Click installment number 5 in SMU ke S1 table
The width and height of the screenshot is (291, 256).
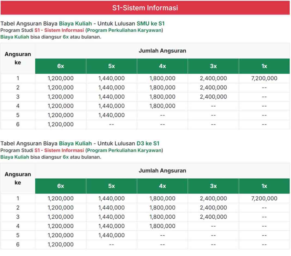[18, 115]
